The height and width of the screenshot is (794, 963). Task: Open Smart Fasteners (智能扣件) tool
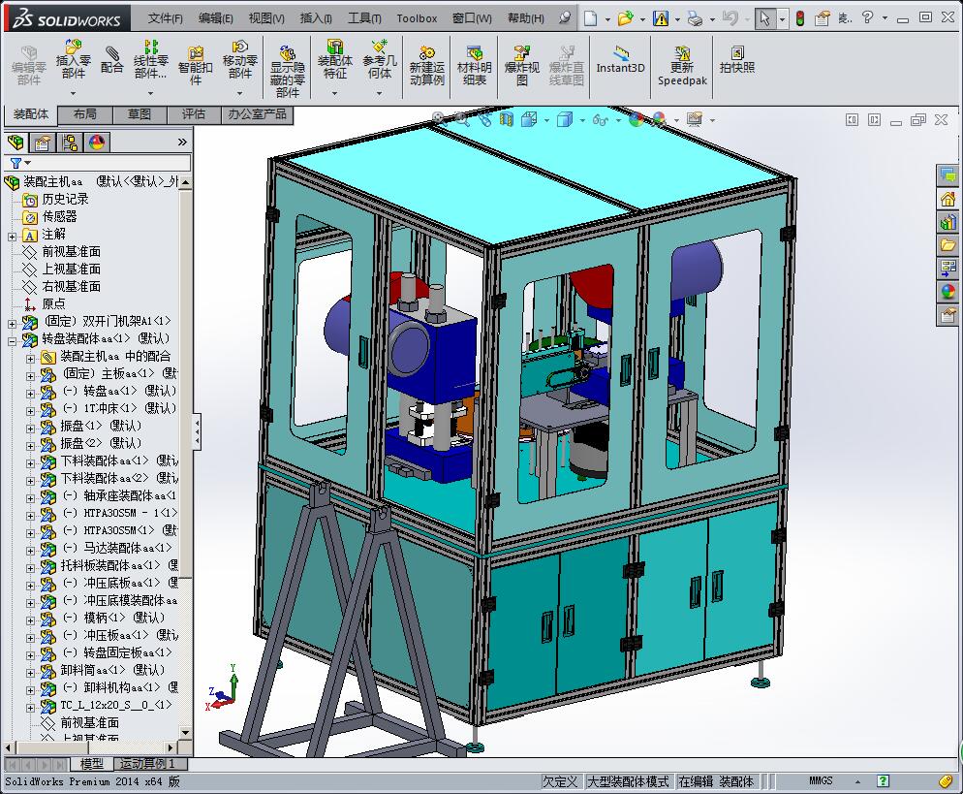click(196, 66)
